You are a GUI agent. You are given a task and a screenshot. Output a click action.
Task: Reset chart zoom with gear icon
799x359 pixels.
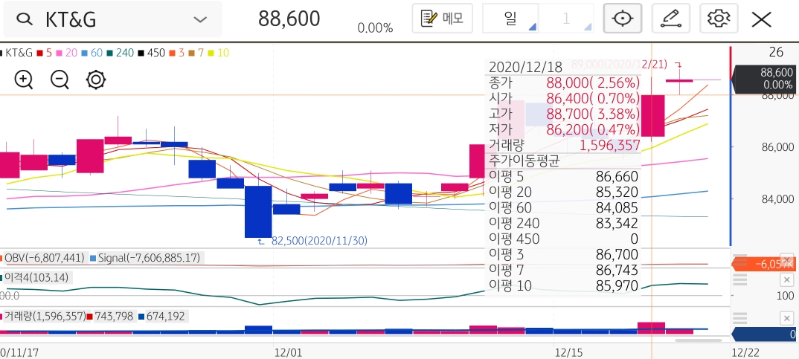tap(96, 80)
